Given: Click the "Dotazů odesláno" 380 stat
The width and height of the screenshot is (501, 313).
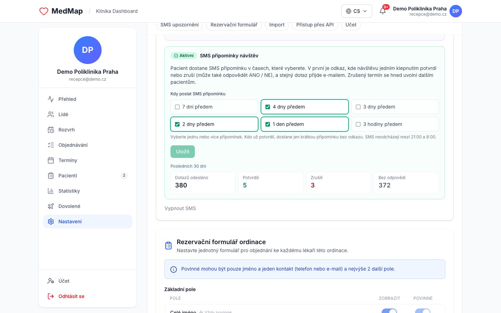Looking at the screenshot, I should click(x=203, y=183).
